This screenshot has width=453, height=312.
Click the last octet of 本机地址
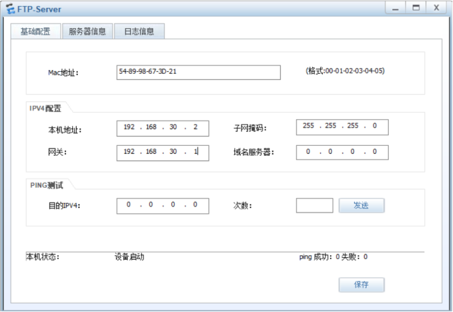point(196,127)
